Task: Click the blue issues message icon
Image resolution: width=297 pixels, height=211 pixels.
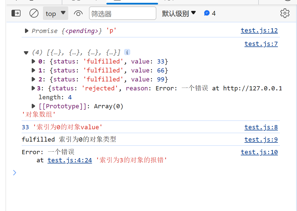Action: coord(207,13)
